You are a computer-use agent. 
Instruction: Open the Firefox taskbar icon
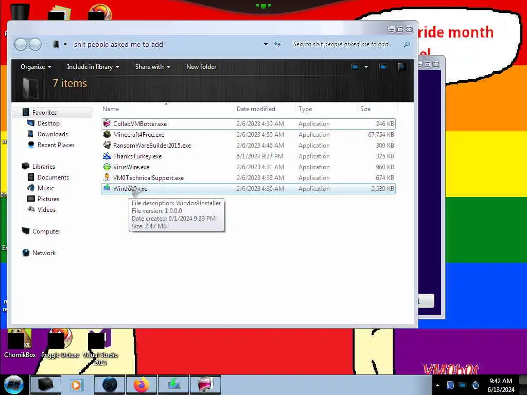(x=142, y=385)
